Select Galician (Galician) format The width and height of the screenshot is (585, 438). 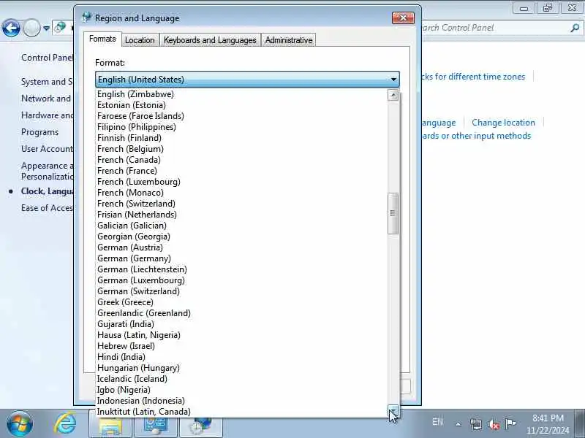pos(242,226)
